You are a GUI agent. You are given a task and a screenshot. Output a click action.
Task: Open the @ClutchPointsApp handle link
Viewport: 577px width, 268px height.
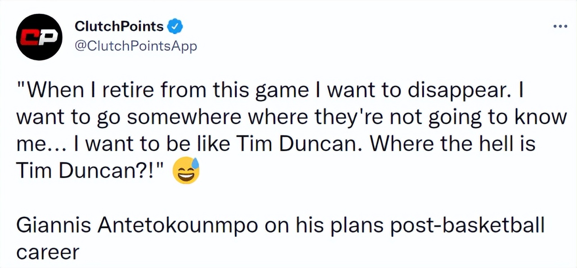tap(135, 46)
